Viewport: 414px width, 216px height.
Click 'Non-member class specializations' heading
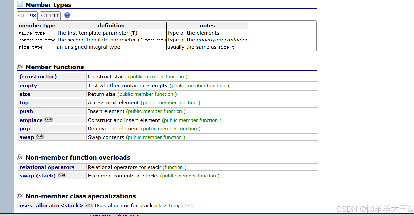click(x=81, y=196)
